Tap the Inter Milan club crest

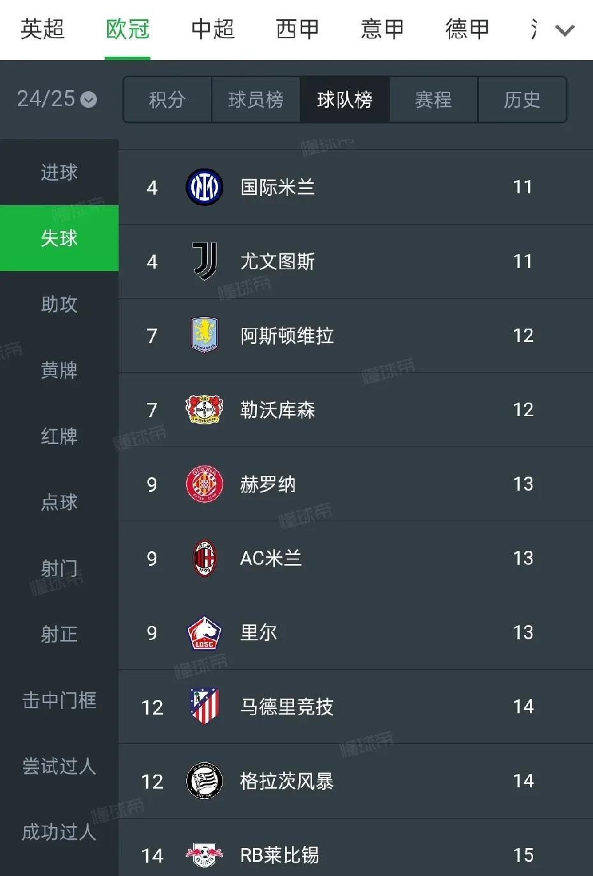pyautogui.click(x=204, y=187)
